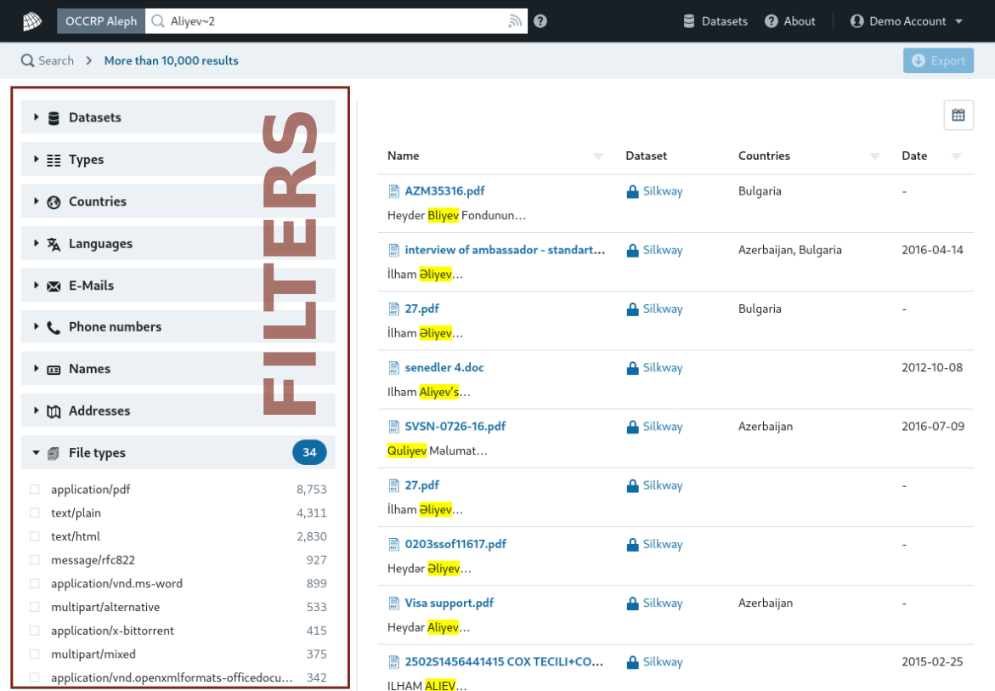Screen dimensions: 995x691
Task: Click the lock icon in the senedler 4.doc row
Action: click(632, 368)
